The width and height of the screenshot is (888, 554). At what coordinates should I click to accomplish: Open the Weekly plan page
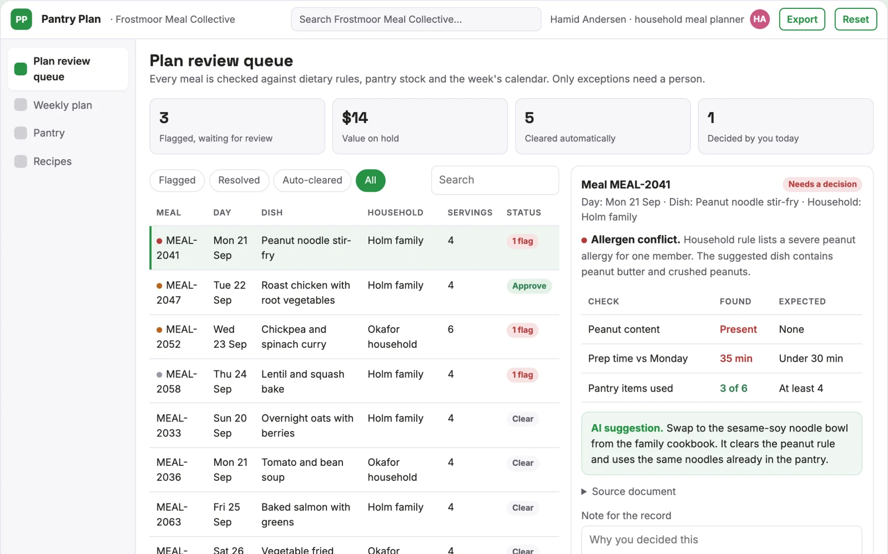(x=68, y=105)
